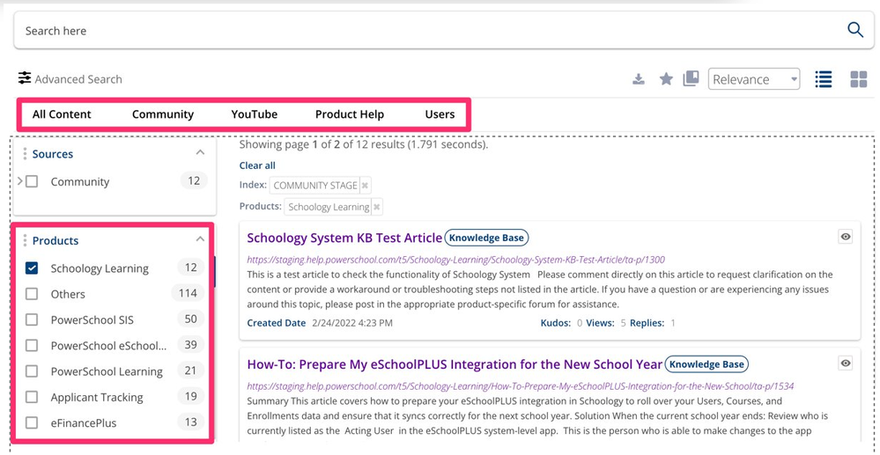Expand the Community source tree arrow
The image size is (880, 455).
click(x=20, y=181)
